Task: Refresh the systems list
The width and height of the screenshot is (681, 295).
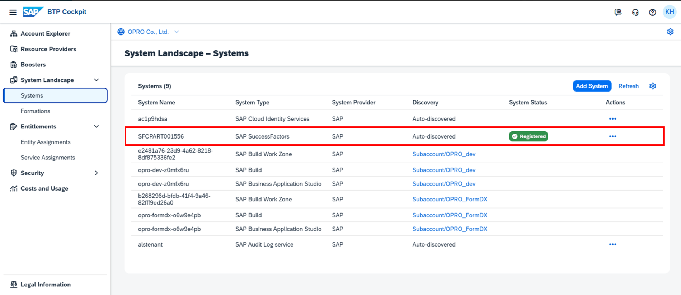Action: click(628, 86)
